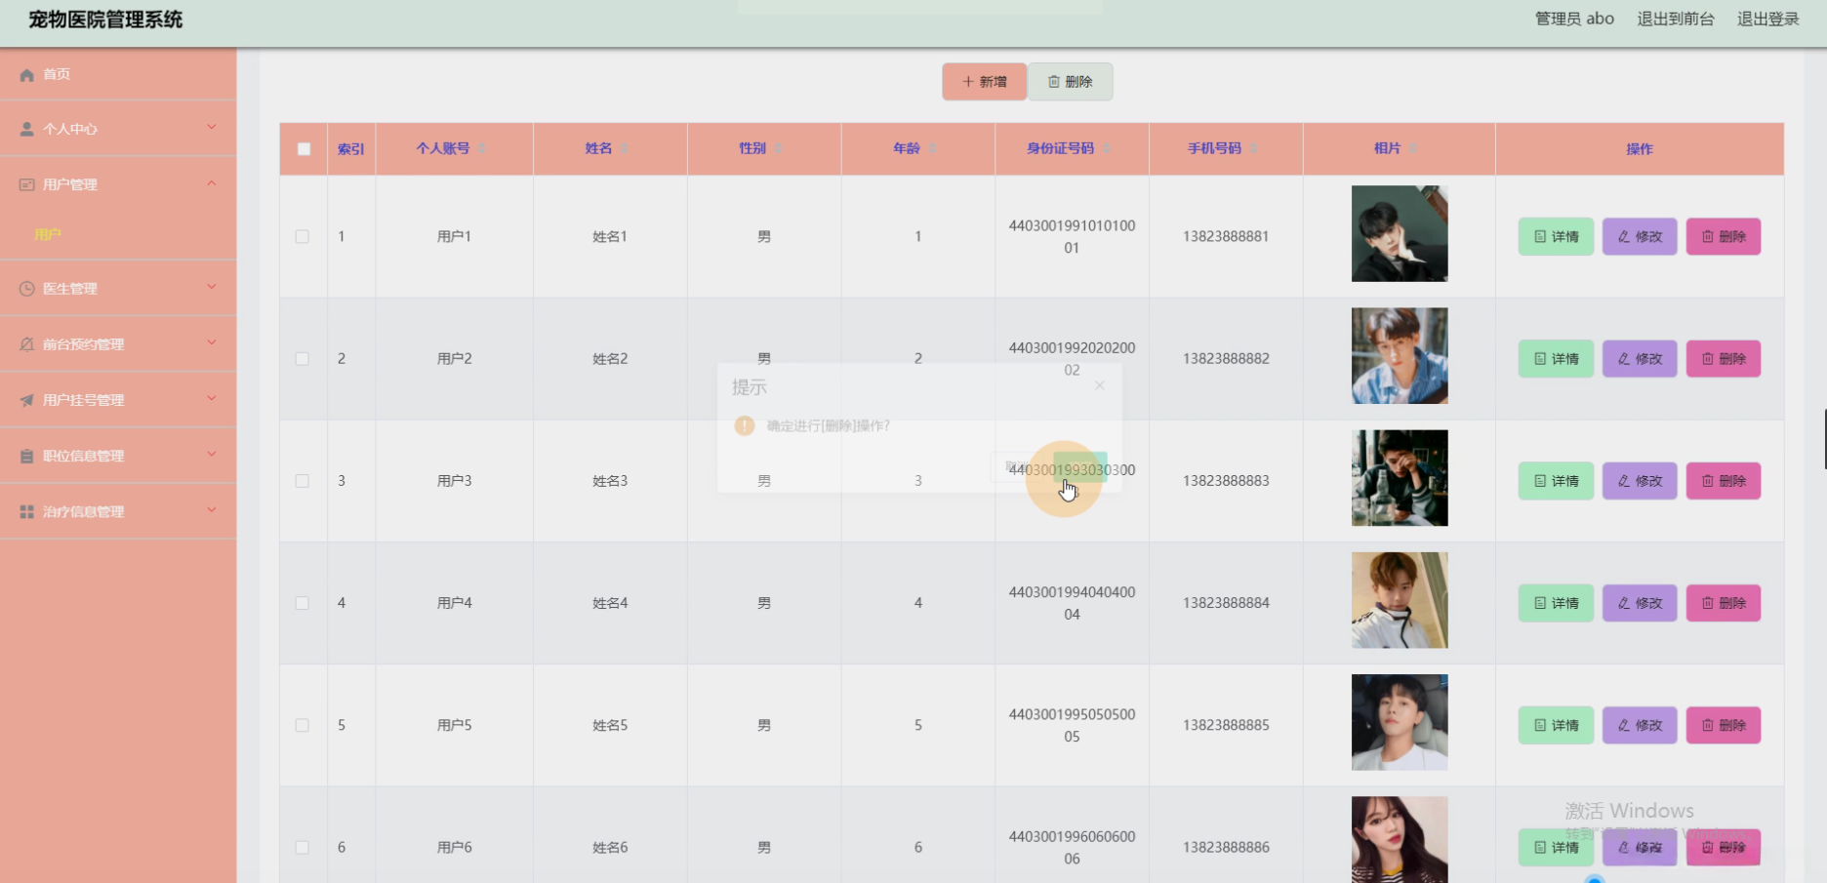Check the checkbox for row 用户5
Image resolution: width=1827 pixels, height=883 pixels.
coord(303,726)
